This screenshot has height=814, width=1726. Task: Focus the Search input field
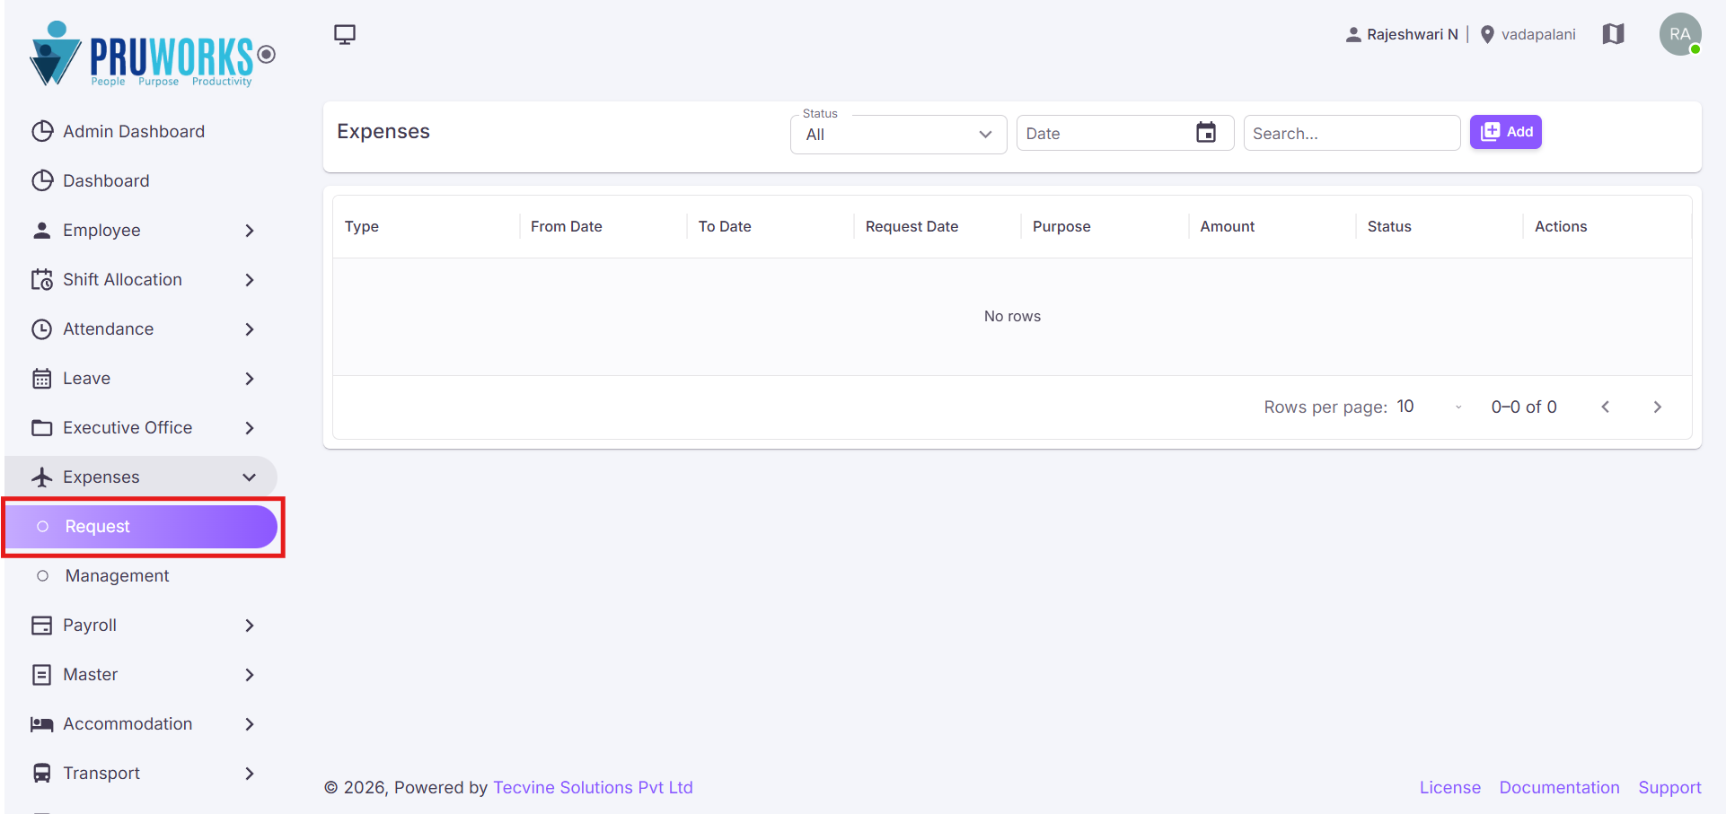pyautogui.click(x=1352, y=133)
